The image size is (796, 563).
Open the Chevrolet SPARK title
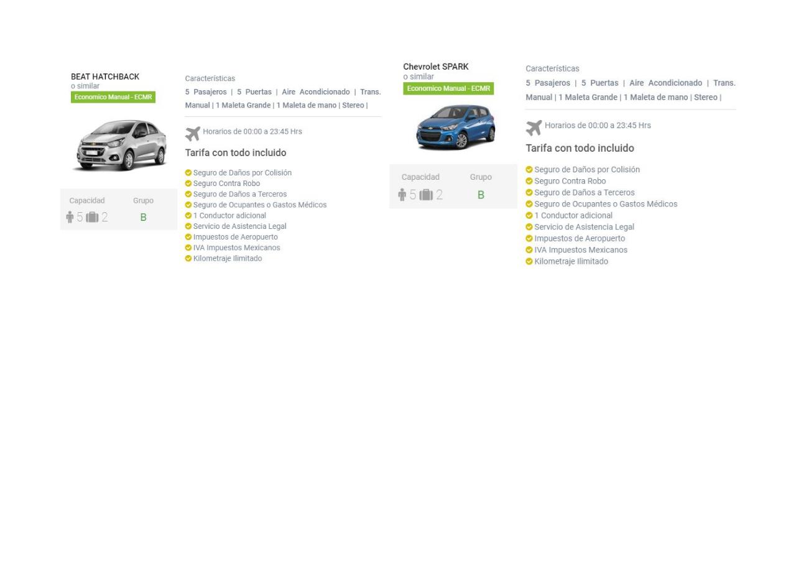[x=436, y=67]
